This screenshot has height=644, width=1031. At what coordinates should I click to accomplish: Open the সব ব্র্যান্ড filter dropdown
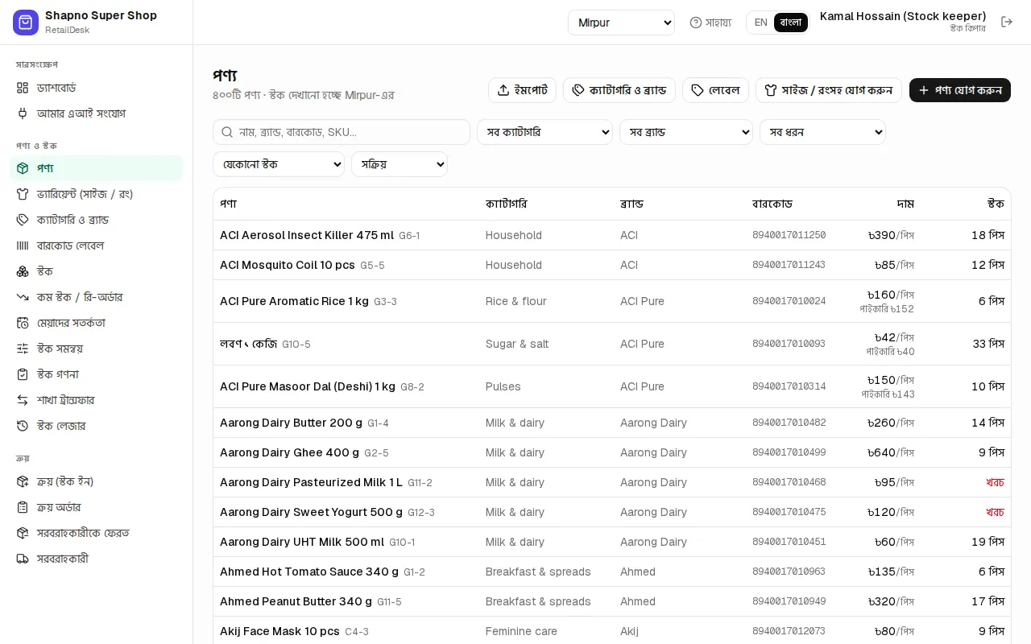pyautogui.click(x=686, y=132)
